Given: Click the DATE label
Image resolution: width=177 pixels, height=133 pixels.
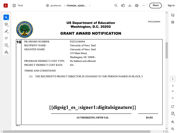Looking at the screenshot, I should (x=149, y=117).
